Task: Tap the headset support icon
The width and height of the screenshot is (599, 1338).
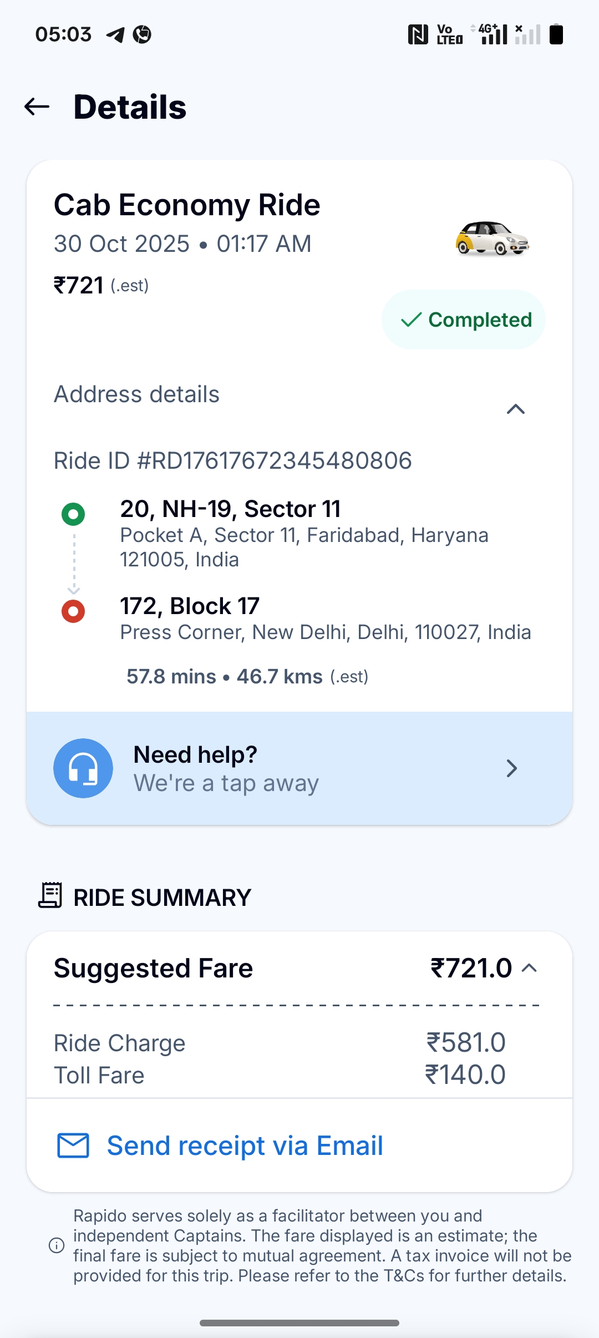Action: pos(83,768)
